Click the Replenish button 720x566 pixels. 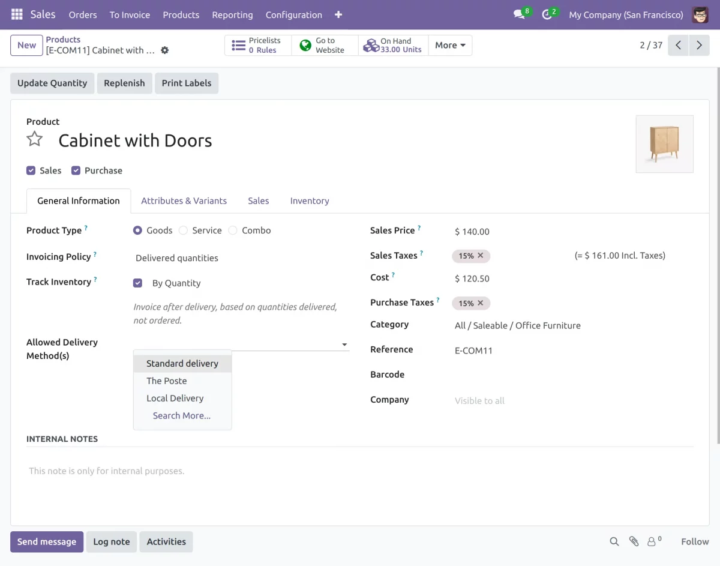(x=124, y=83)
